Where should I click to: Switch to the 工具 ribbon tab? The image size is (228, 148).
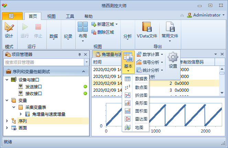click(70, 16)
